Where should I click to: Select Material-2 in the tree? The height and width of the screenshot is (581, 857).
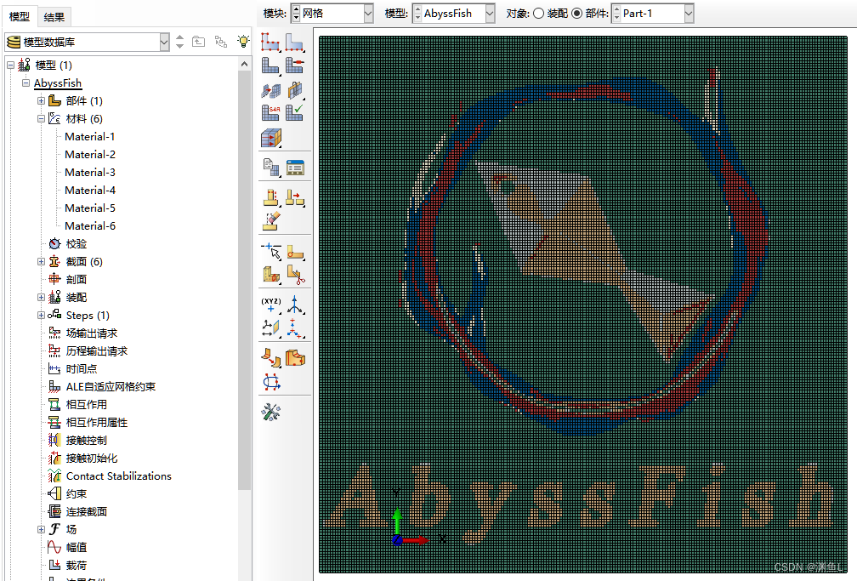pos(89,154)
